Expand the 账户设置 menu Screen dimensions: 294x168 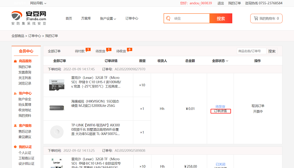click(x=108, y=18)
